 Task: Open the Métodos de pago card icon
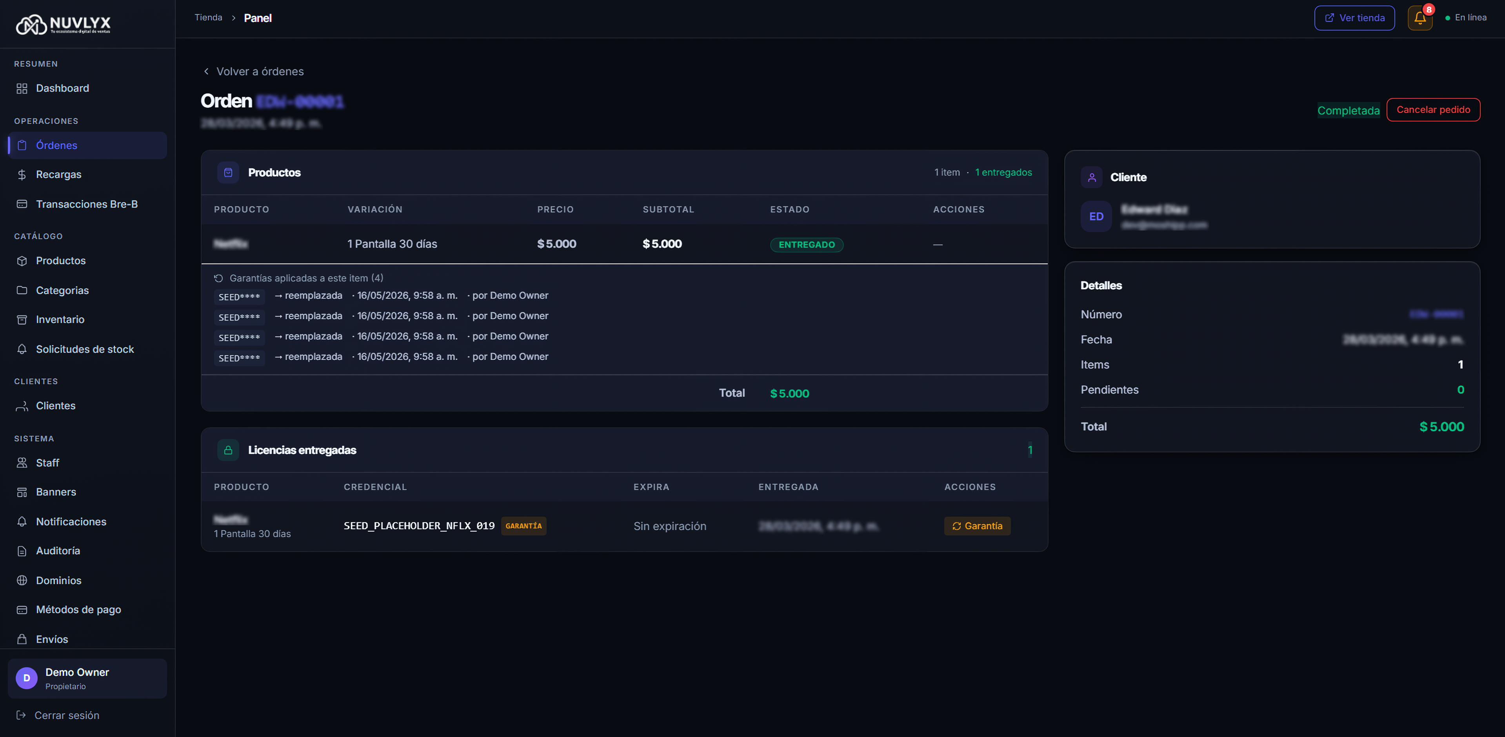[22, 610]
